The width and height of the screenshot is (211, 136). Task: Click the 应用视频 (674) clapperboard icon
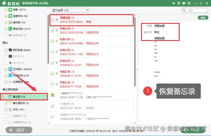10,75
